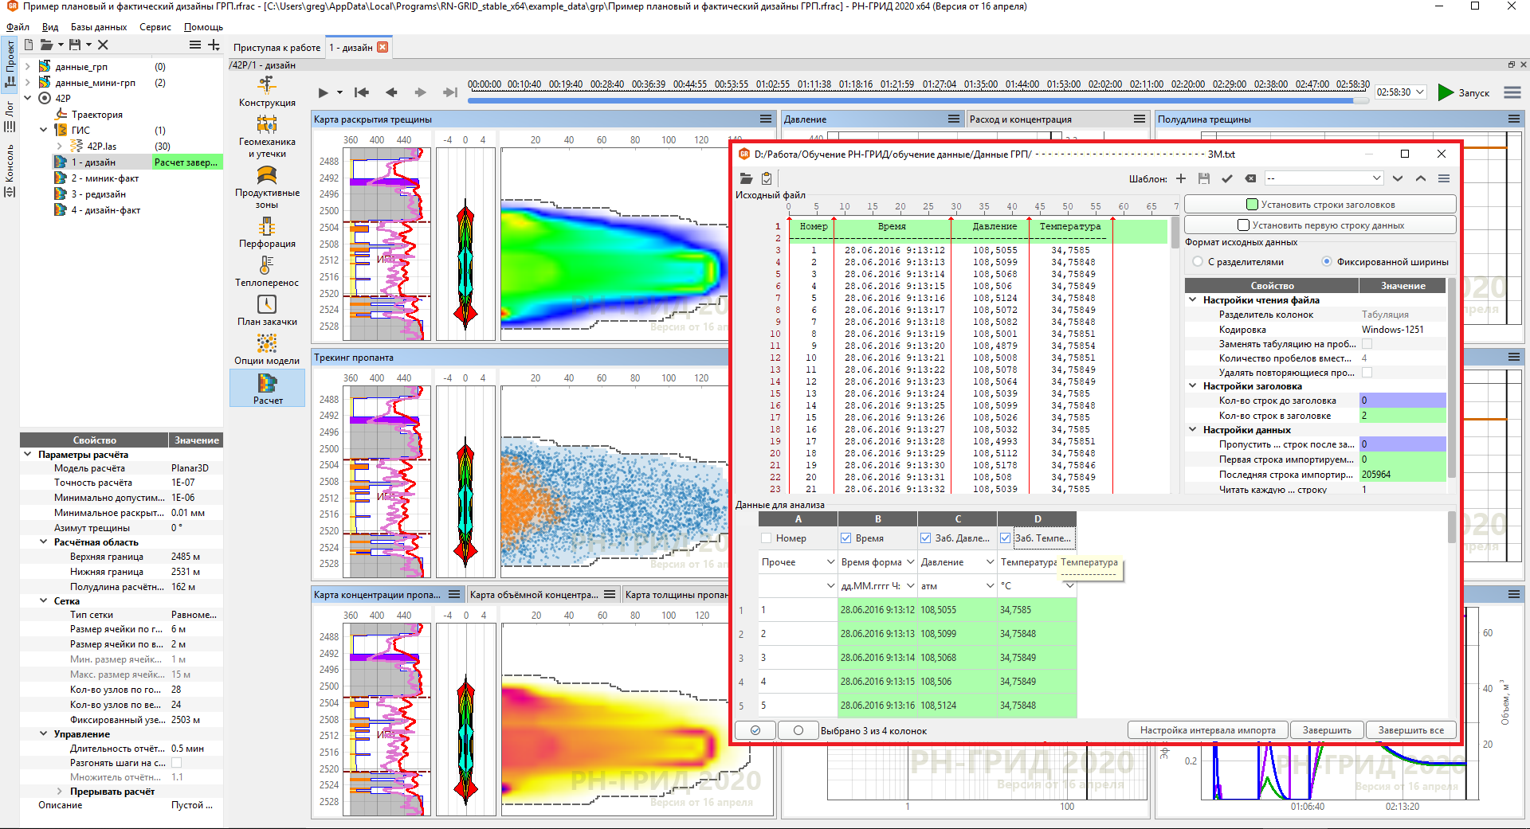Screen dimensions: 1530x829
Task: Open the Шаблон template dropdown
Action: coord(1324,178)
